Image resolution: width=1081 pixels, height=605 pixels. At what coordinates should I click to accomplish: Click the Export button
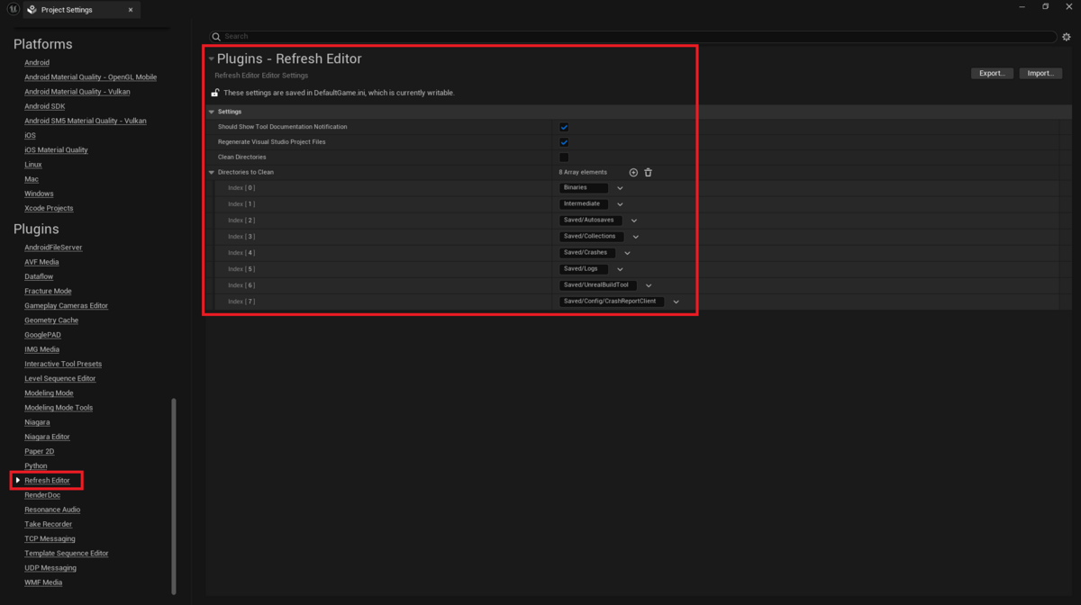tap(992, 73)
